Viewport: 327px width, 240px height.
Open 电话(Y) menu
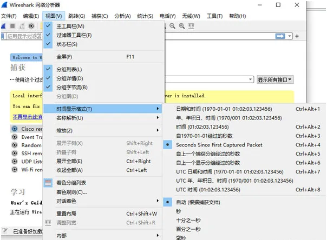click(167, 16)
